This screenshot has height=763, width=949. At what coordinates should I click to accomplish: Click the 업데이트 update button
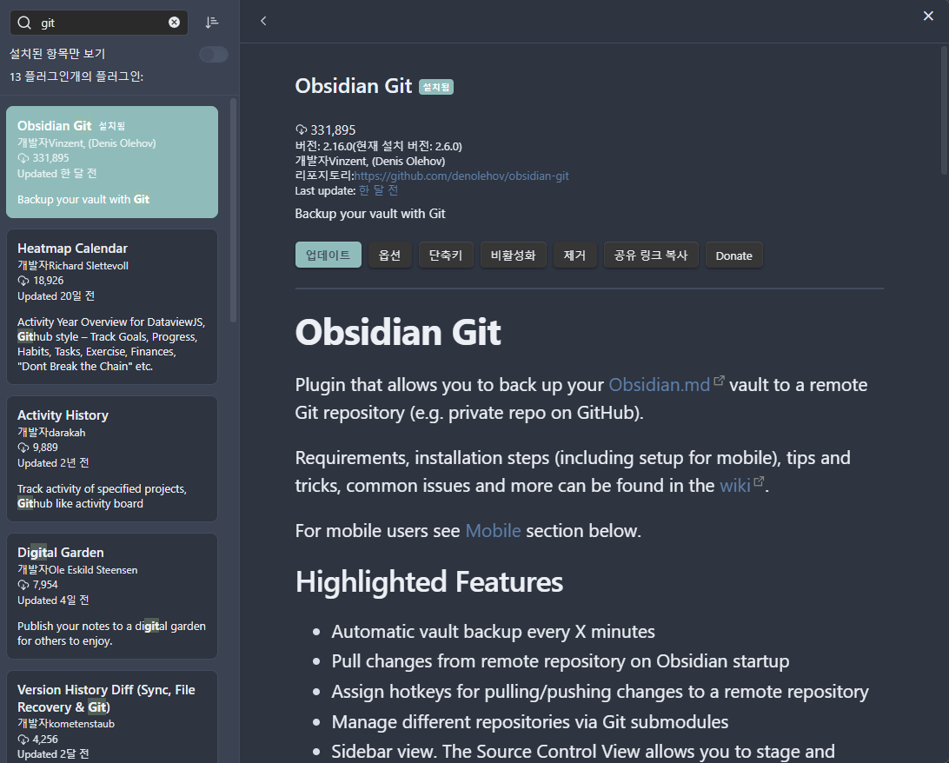point(328,255)
